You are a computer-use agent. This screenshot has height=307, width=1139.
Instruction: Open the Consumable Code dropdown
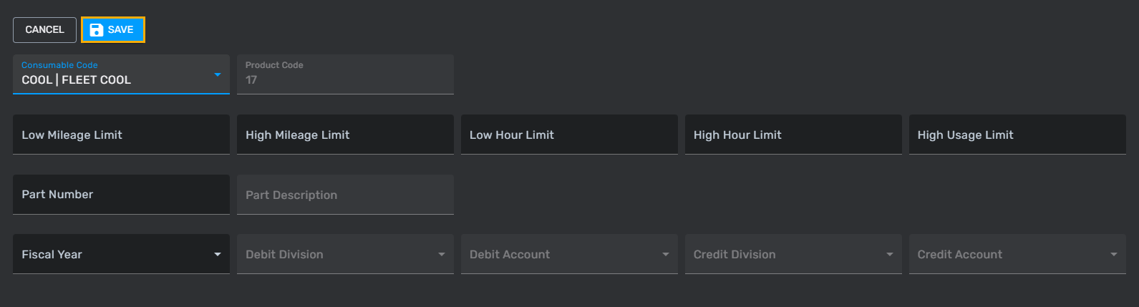click(120, 74)
